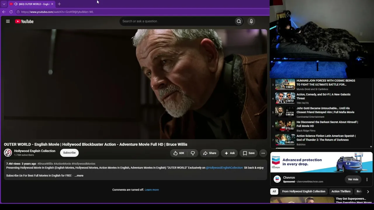Select From Hollywood English Collection chip
The image size is (374, 210).
[x=304, y=192]
